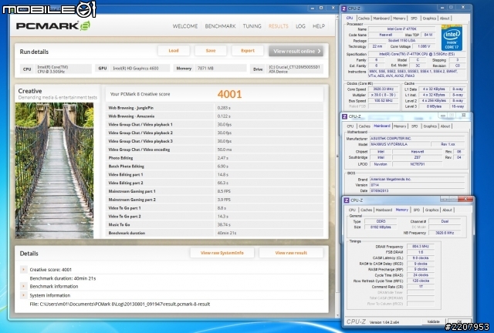Image resolution: width=494 pixels, height=333 pixels.
Task: Expand the Creative score details row
Action: pyautogui.click(x=23, y=270)
